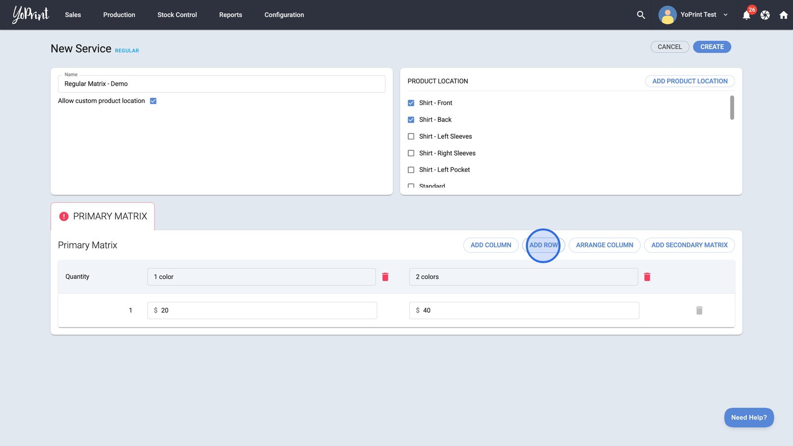Click the YoPrint Test user avatar
Viewport: 793px width, 446px height.
click(667, 15)
